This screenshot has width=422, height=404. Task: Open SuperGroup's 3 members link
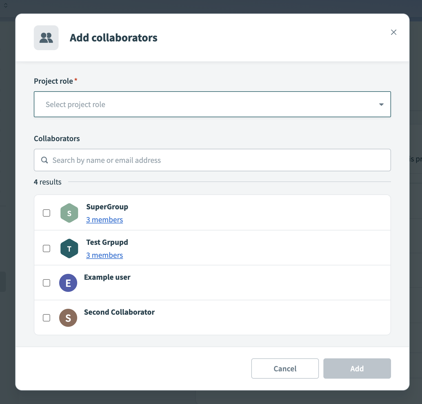[105, 219]
